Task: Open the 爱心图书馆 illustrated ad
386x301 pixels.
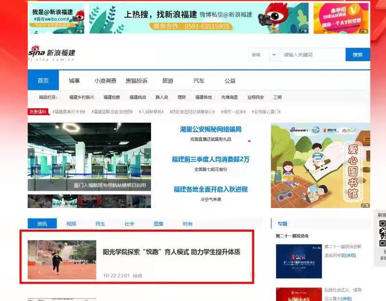Action: click(x=320, y=165)
